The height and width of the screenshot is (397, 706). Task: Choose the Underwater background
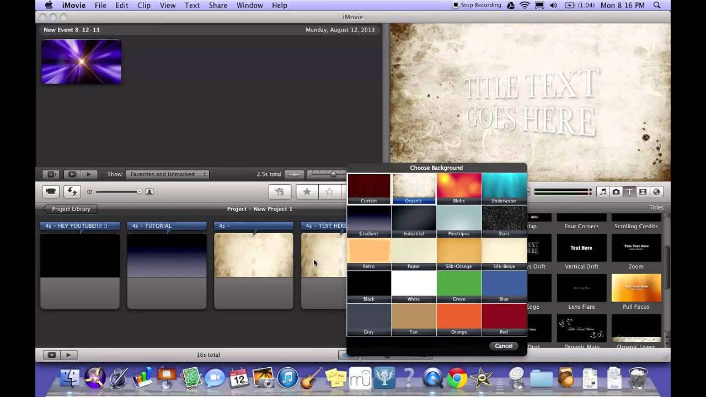504,189
